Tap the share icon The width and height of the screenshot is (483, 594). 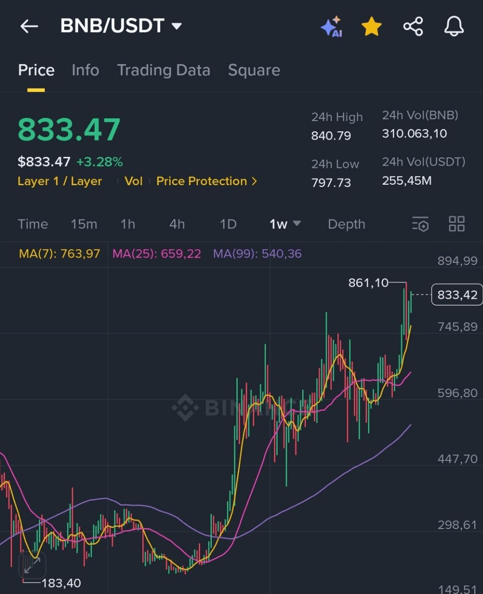click(x=413, y=26)
